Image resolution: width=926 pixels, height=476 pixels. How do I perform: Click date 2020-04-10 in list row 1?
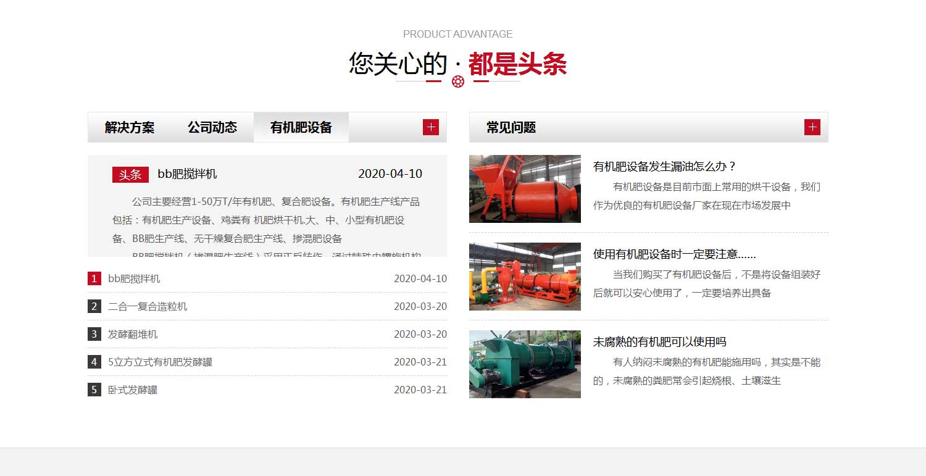(x=420, y=278)
